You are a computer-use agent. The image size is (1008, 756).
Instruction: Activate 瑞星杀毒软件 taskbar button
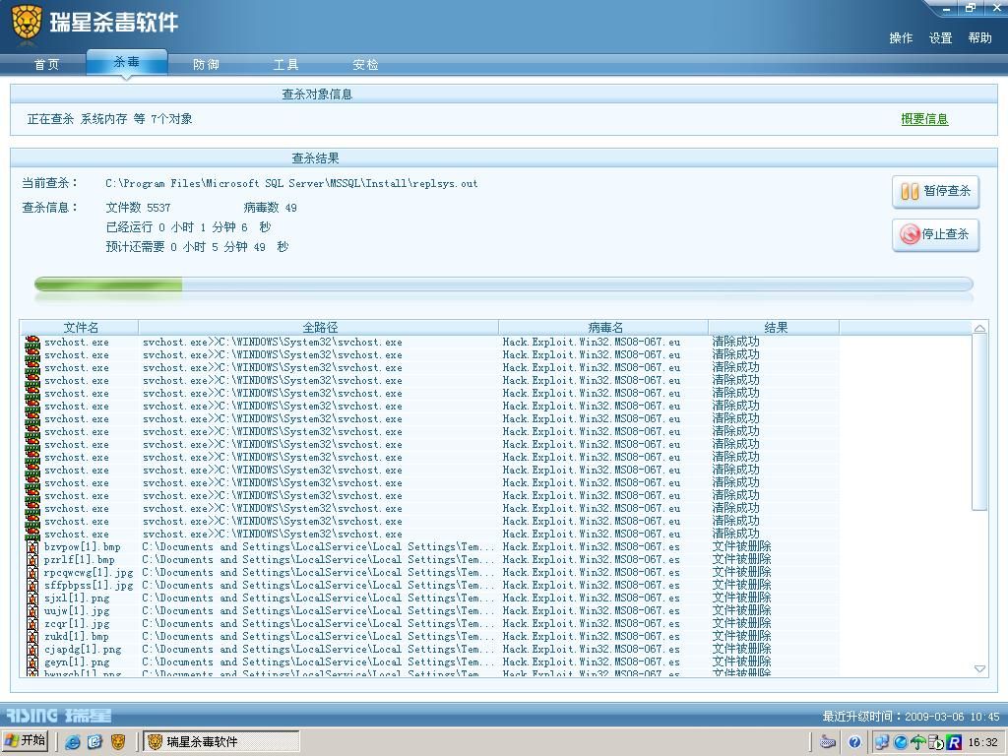pyautogui.click(x=221, y=742)
